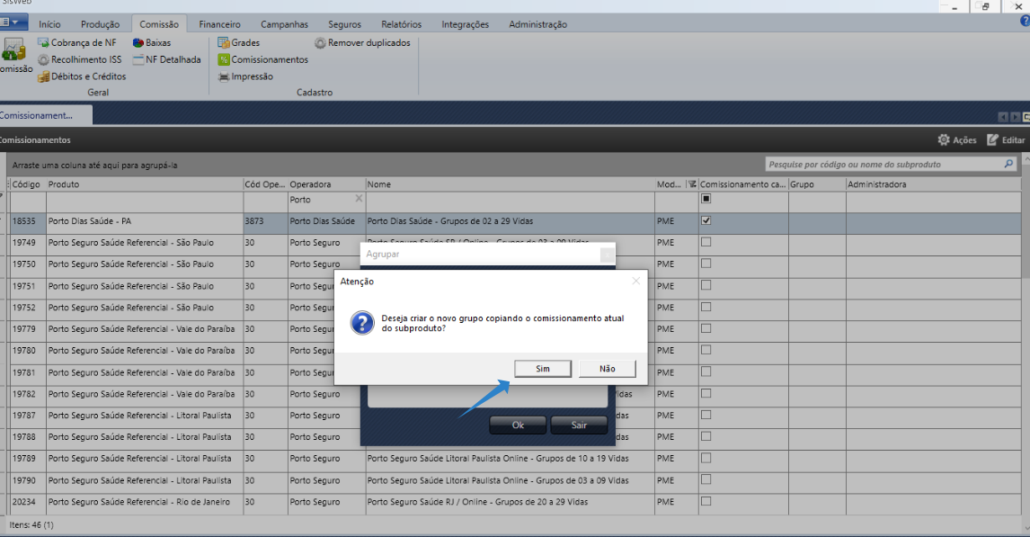Go to the Campanhas tab
Image resolution: width=1030 pixels, height=537 pixels.
tap(284, 24)
